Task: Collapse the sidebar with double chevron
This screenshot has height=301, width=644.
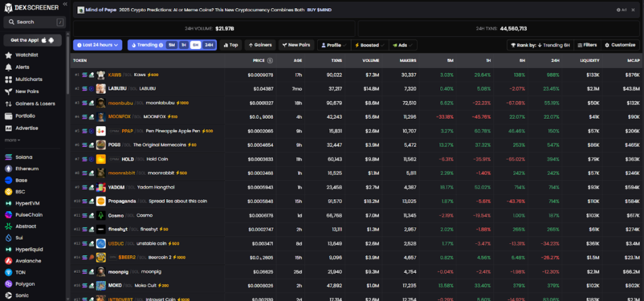Action: tap(65, 4)
